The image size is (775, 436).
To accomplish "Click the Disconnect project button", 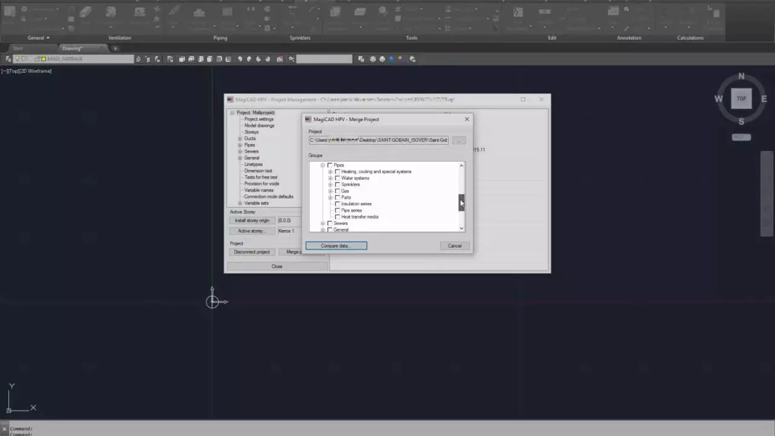I will coord(252,252).
